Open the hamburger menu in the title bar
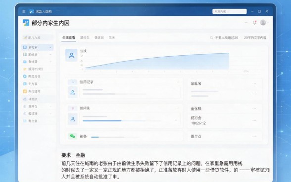This screenshot has width=291, height=182. pos(24,11)
